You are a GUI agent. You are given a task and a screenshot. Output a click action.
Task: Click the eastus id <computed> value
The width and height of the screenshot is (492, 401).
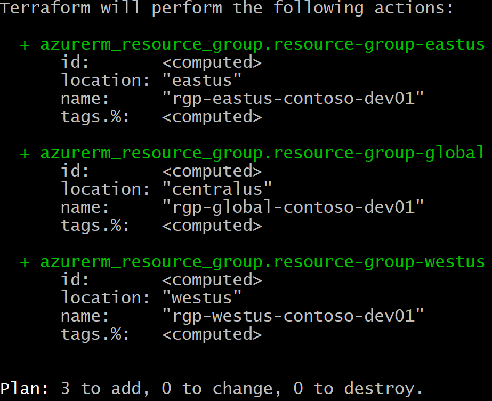[x=212, y=62]
